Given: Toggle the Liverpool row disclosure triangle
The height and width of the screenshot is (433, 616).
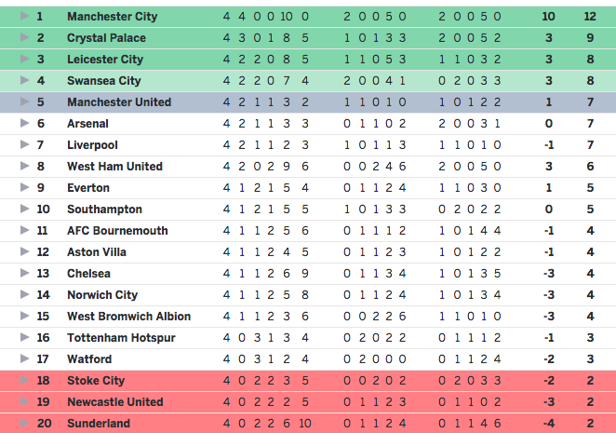Looking at the screenshot, I should click(x=24, y=145).
